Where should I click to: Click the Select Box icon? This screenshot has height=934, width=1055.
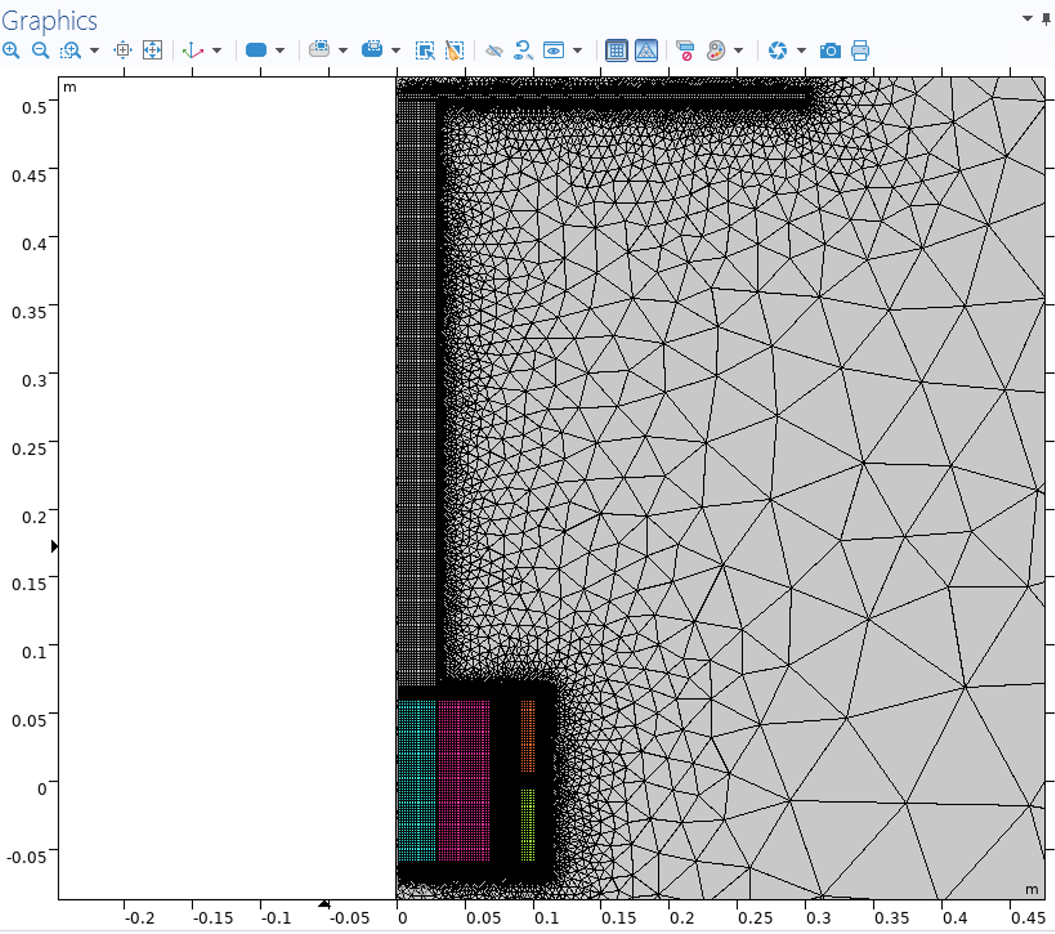425,50
